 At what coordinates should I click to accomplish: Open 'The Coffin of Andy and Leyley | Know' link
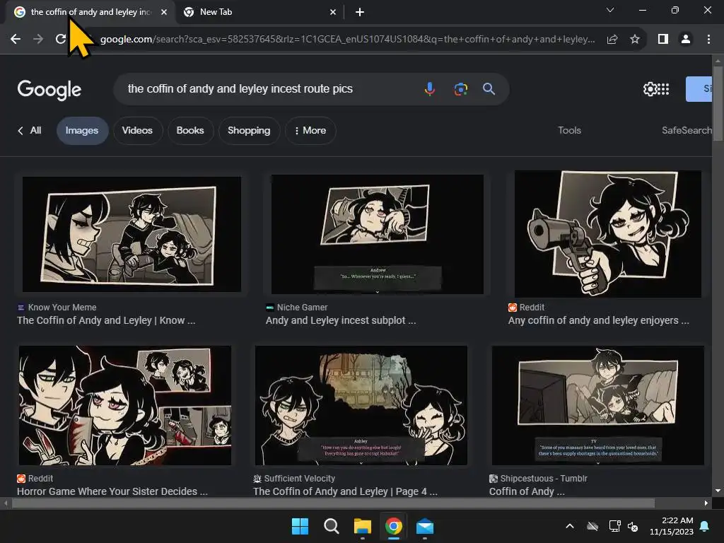[106, 320]
